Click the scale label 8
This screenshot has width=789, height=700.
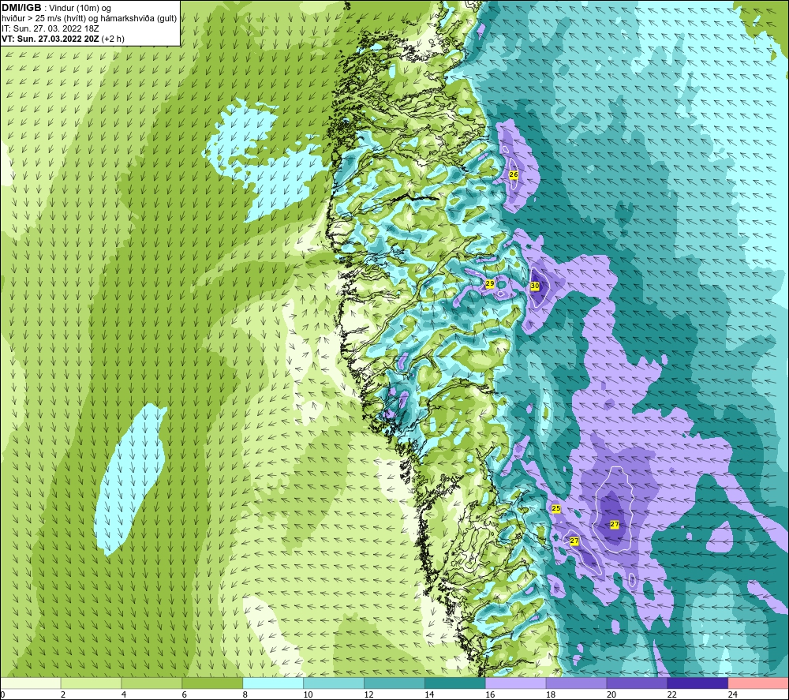click(x=245, y=694)
